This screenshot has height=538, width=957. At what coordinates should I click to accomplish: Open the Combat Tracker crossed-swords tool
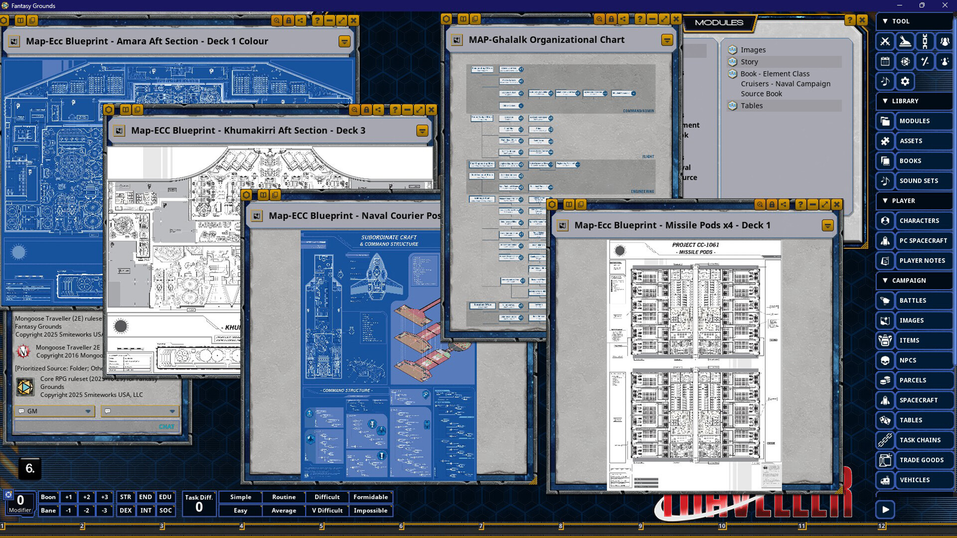885,41
